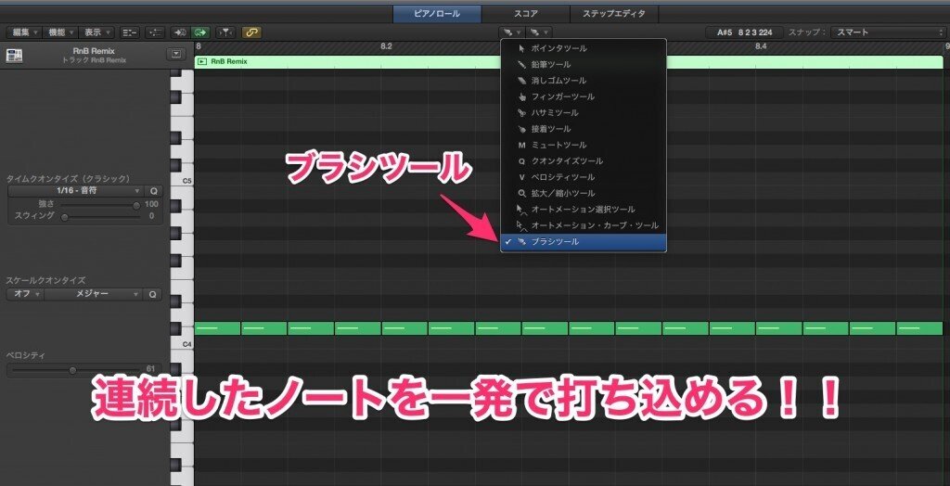Click the 8.4 ruler position marker
950x486 pixels.
click(762, 46)
